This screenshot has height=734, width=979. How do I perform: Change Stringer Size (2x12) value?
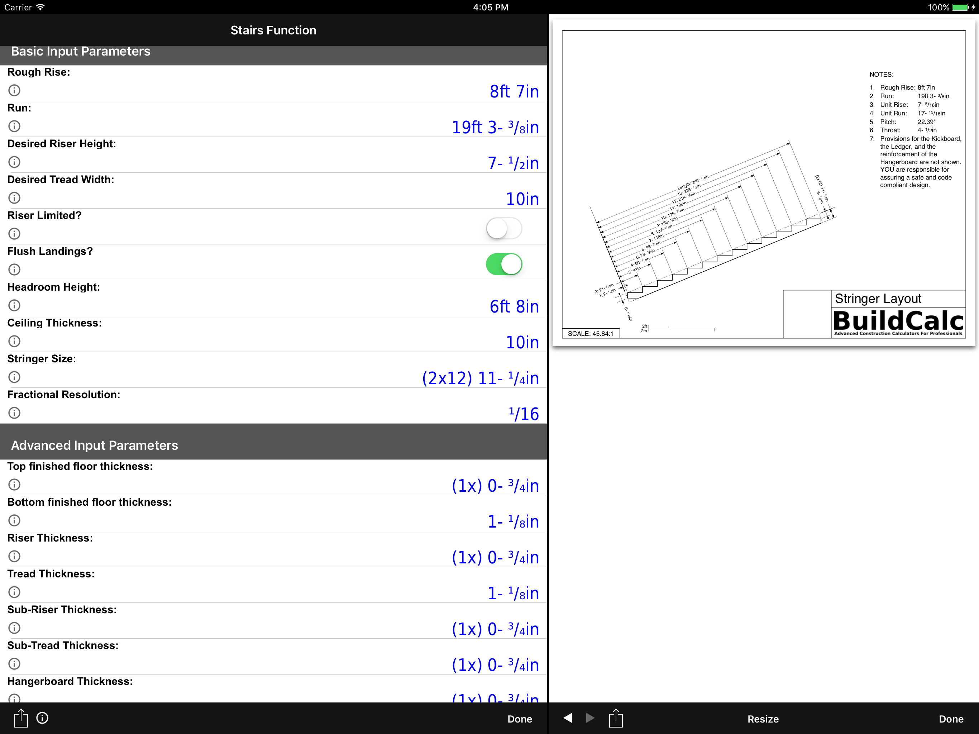pos(480,378)
